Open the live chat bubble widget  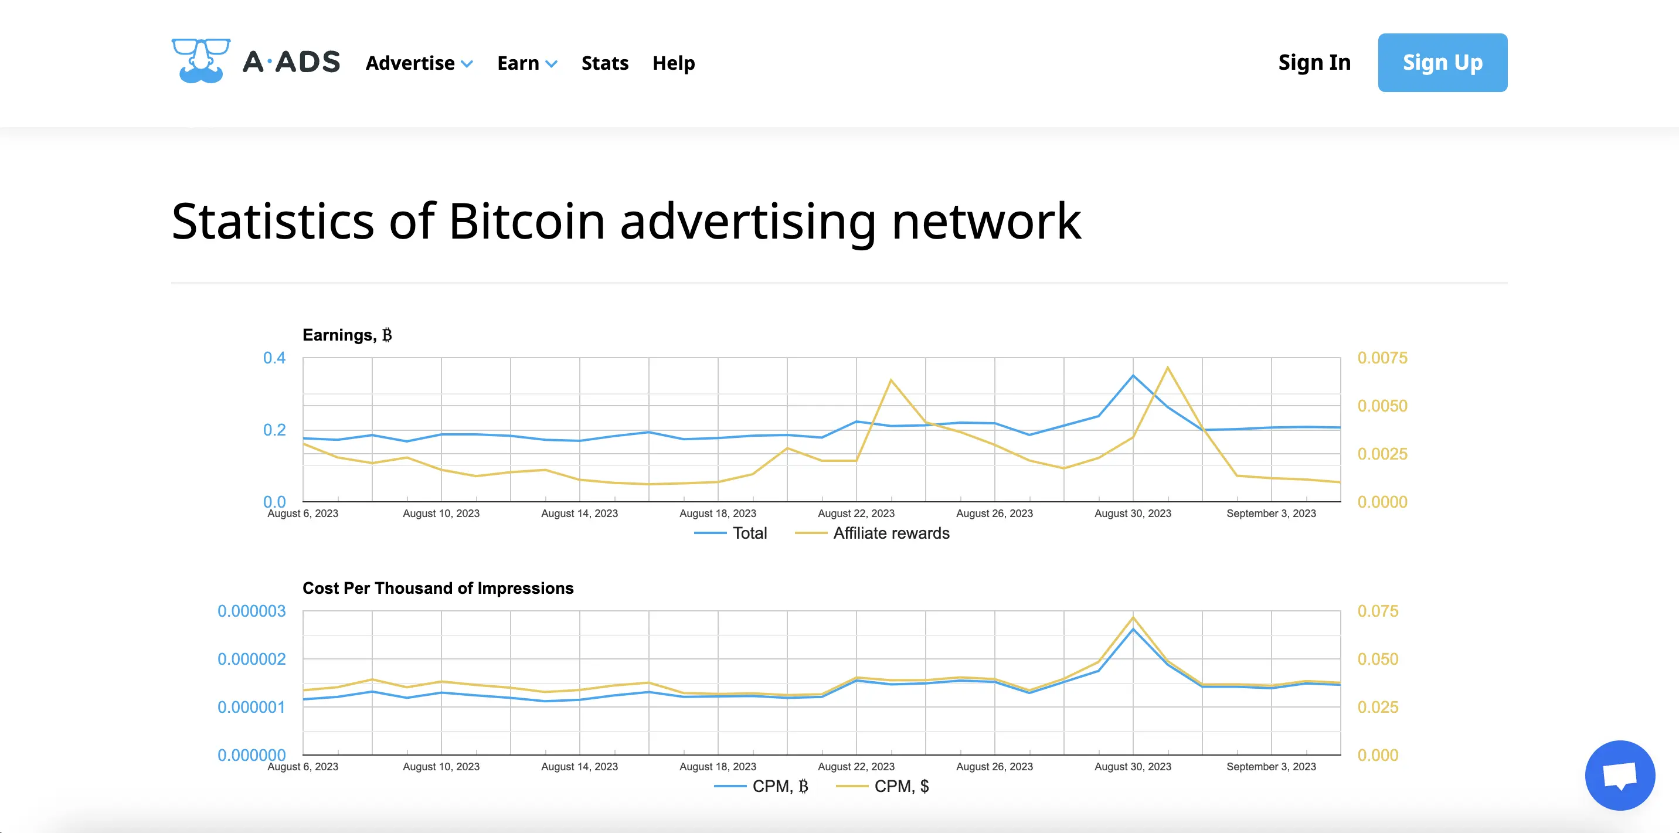pos(1619,775)
